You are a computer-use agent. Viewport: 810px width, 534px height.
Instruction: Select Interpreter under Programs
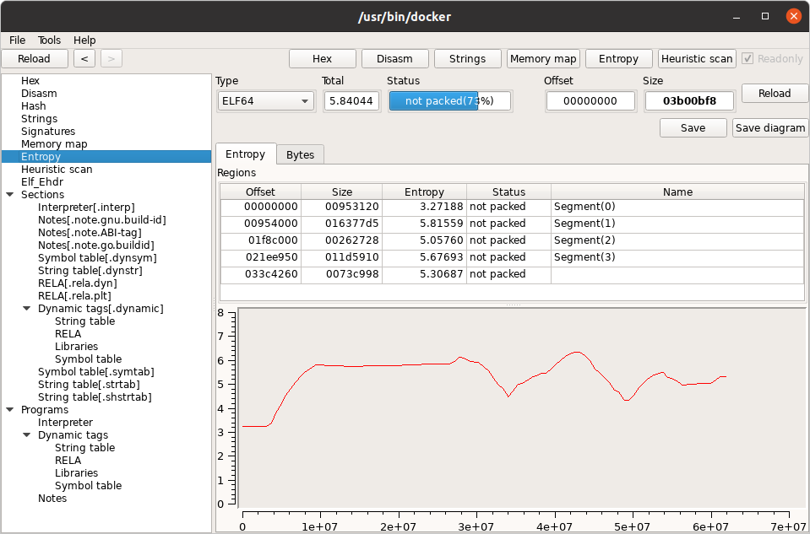tap(66, 422)
